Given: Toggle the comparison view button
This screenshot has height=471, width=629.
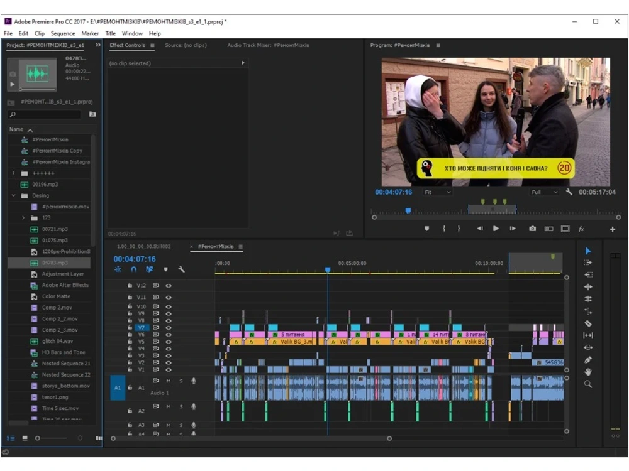Looking at the screenshot, I should [x=548, y=229].
